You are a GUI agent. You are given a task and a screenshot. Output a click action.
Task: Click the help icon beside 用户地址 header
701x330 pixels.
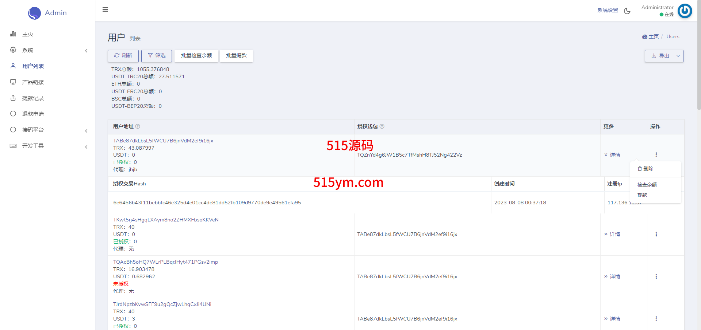pos(138,126)
